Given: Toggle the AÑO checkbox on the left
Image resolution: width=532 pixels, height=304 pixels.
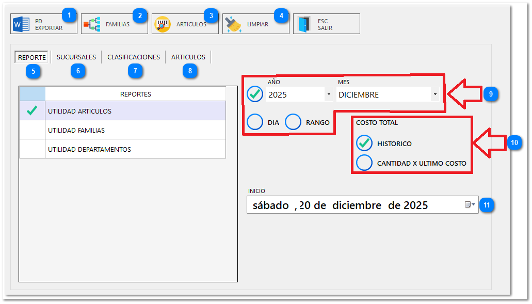Looking at the screenshot, I should pos(254,94).
